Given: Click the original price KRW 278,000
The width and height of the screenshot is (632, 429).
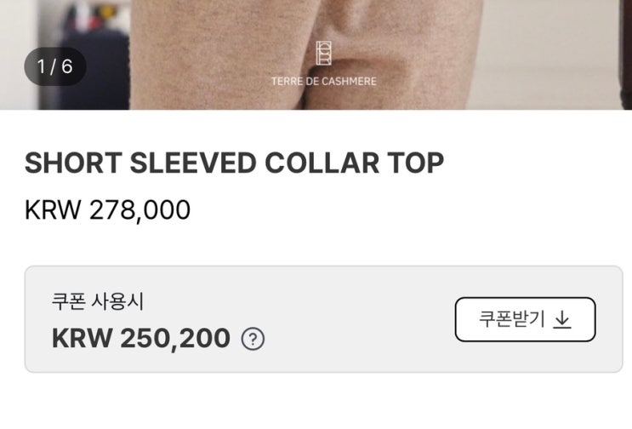Looking at the screenshot, I should tap(108, 210).
